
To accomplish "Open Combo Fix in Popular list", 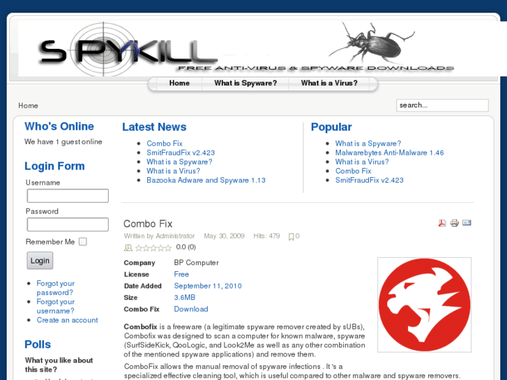I will point(353,171).
